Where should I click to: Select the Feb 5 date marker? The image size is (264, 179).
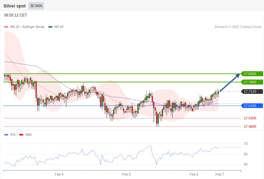(126, 174)
